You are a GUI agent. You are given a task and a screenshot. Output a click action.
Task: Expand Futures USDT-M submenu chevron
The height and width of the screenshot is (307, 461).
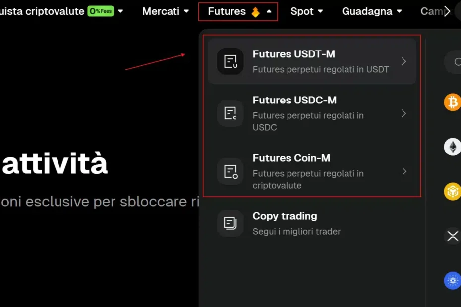(x=404, y=61)
